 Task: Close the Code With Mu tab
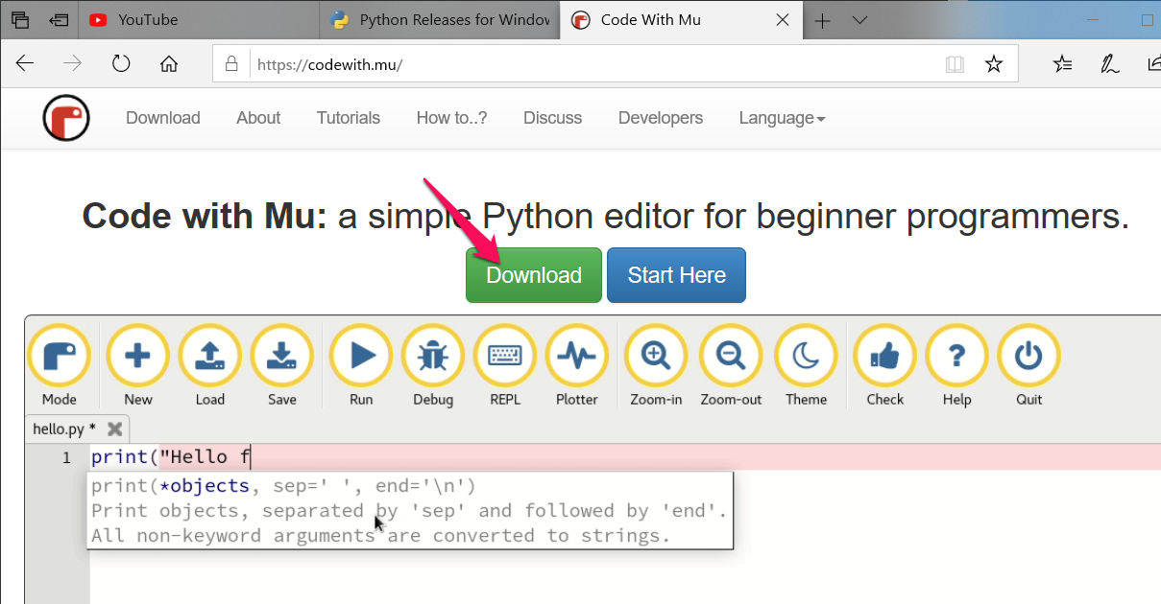coord(783,20)
